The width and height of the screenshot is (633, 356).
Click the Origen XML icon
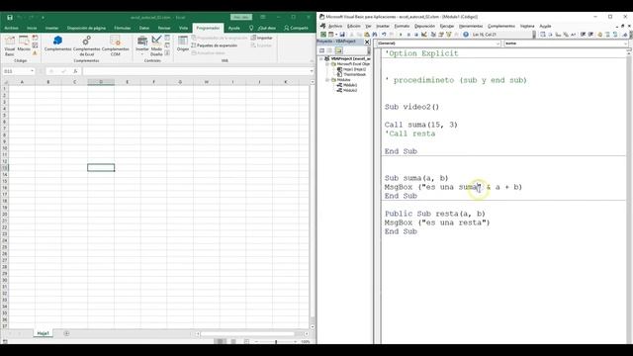click(x=183, y=44)
